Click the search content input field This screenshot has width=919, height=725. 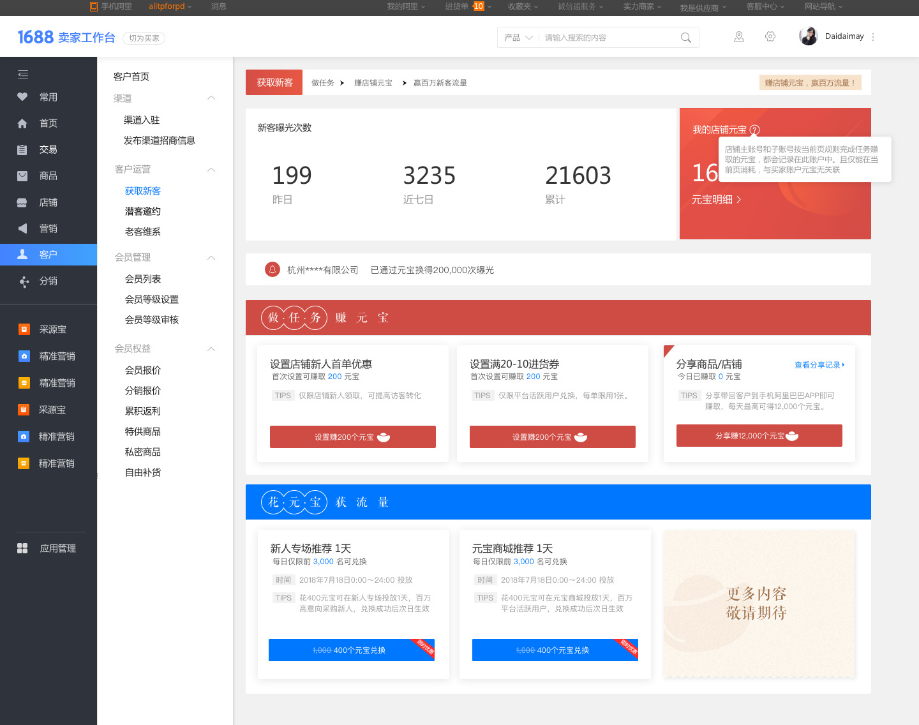click(x=609, y=38)
